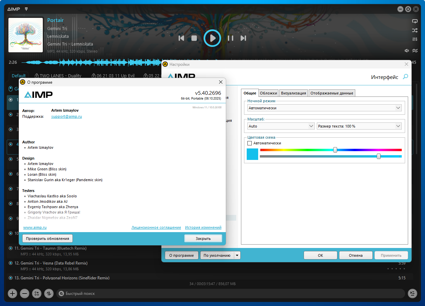Toggle repeat mode icon
The height and width of the screenshot is (306, 425).
[x=415, y=21]
